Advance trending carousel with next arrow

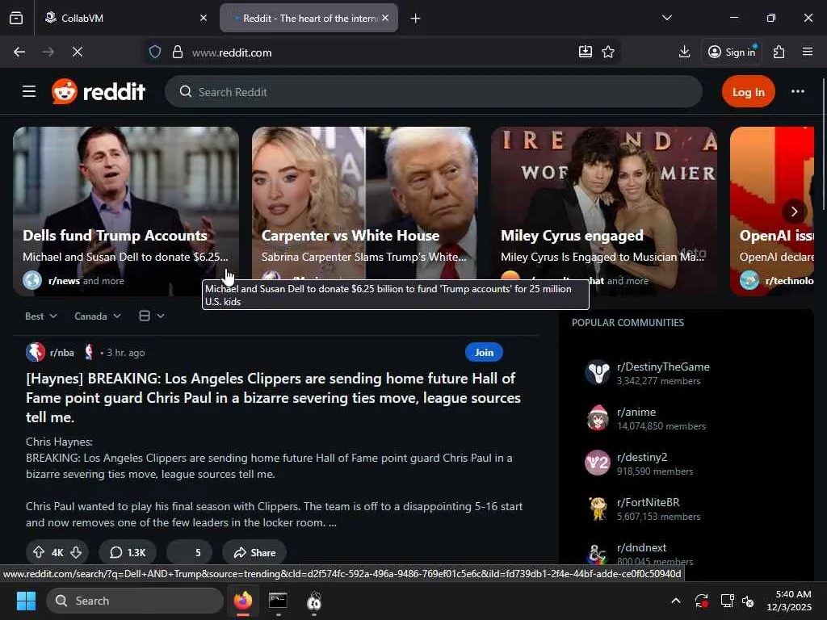point(794,212)
